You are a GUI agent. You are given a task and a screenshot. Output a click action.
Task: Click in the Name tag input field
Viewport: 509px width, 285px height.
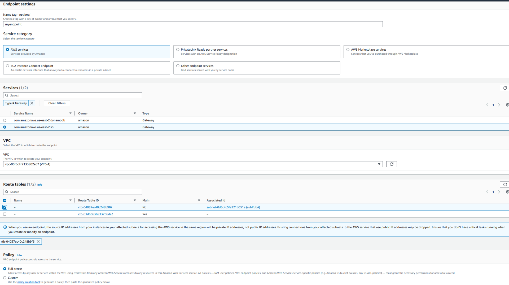pos(106,24)
